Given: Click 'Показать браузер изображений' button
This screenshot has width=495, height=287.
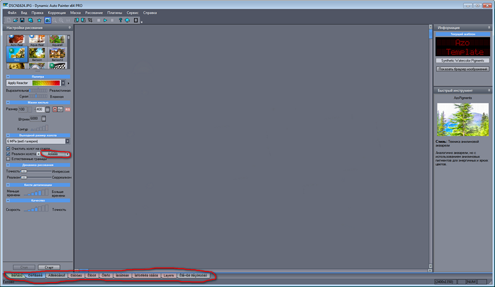Looking at the screenshot, I should tap(463, 69).
